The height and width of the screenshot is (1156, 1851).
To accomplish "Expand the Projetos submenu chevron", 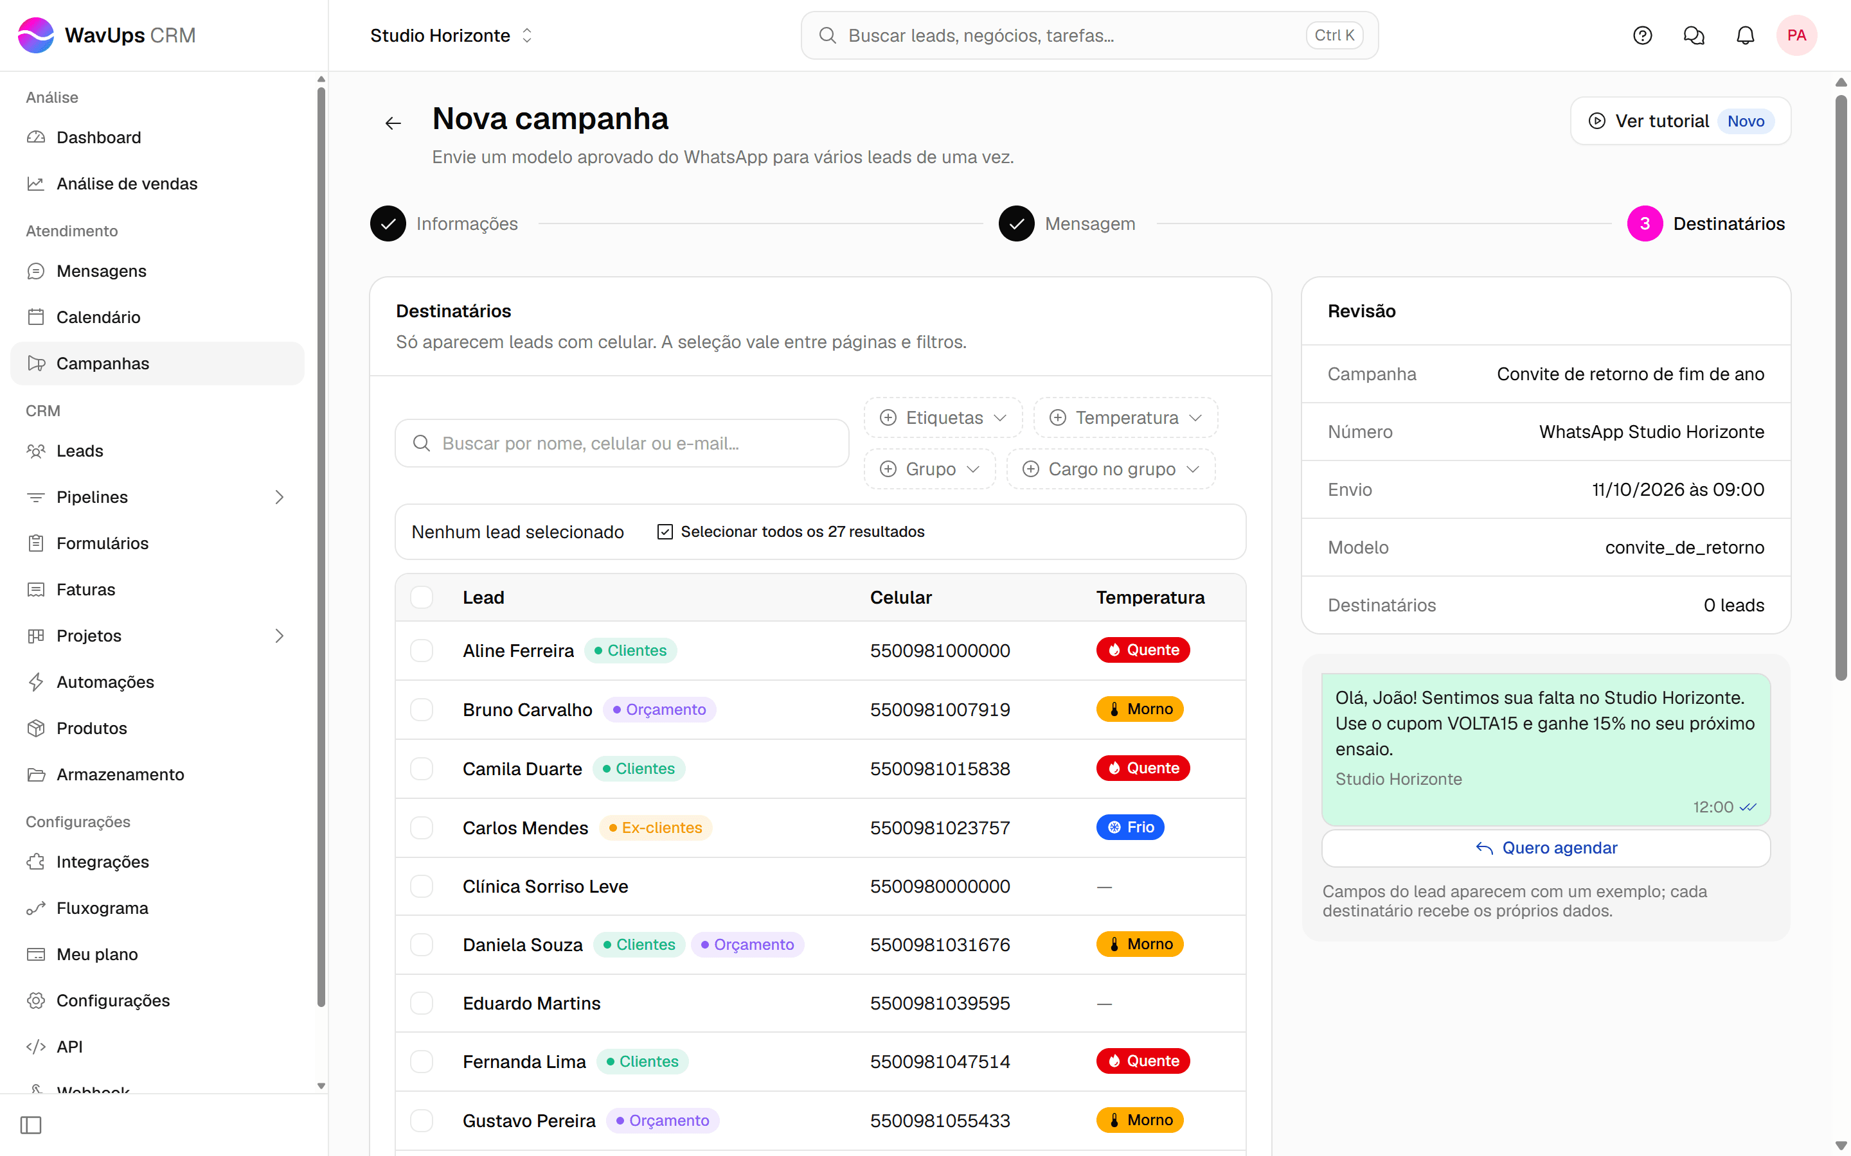I will 279,636.
